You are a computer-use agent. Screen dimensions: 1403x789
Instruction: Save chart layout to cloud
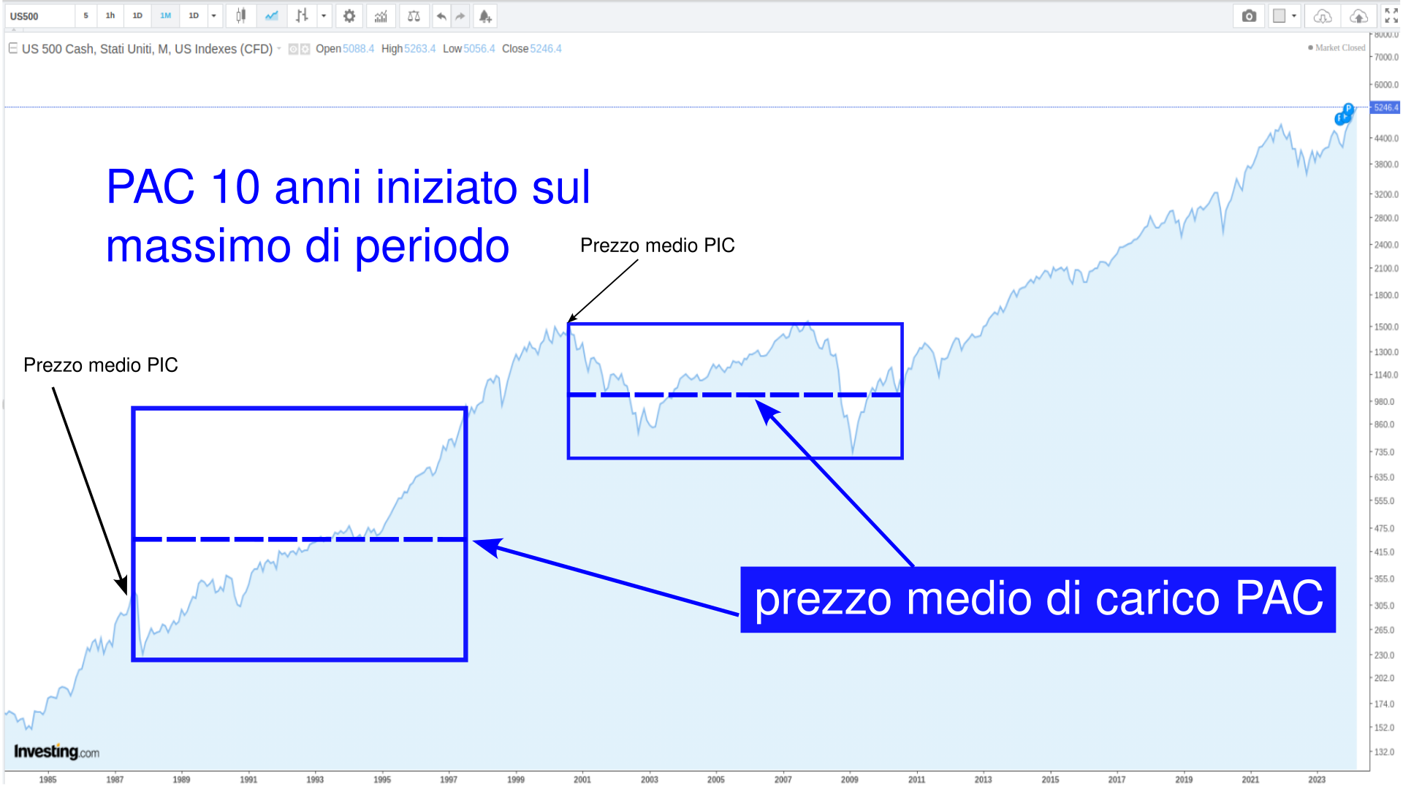[1358, 15]
